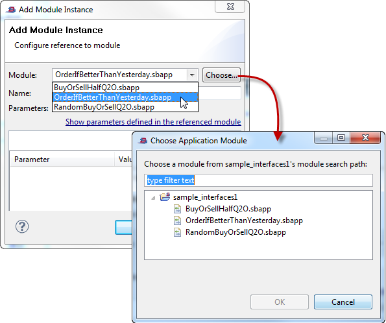Select BuyOrSellHalfQ2O.sbapp in the module tree

pos(228,209)
